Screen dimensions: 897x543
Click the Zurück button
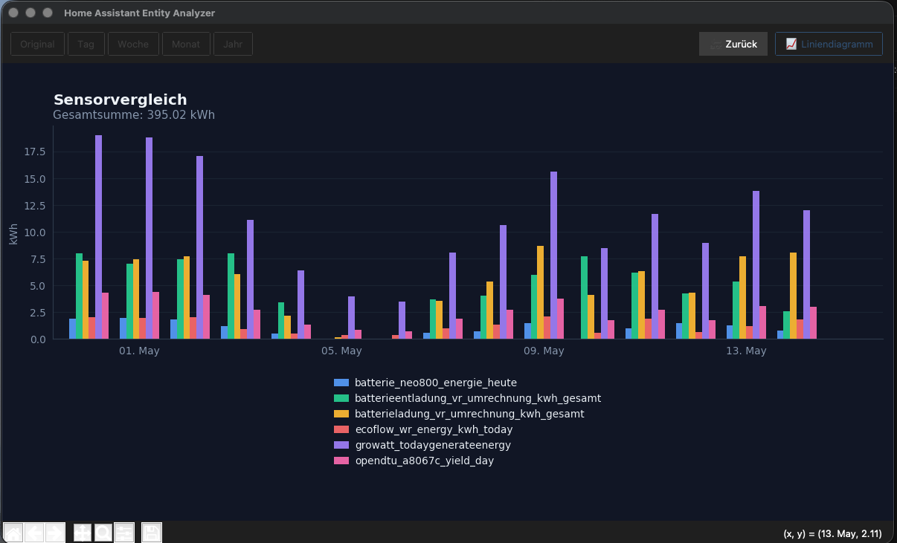733,44
